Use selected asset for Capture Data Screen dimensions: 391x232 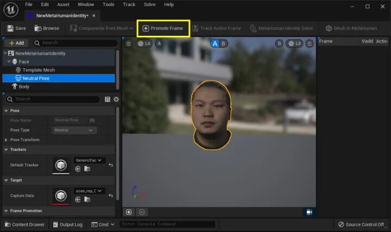(x=78, y=199)
